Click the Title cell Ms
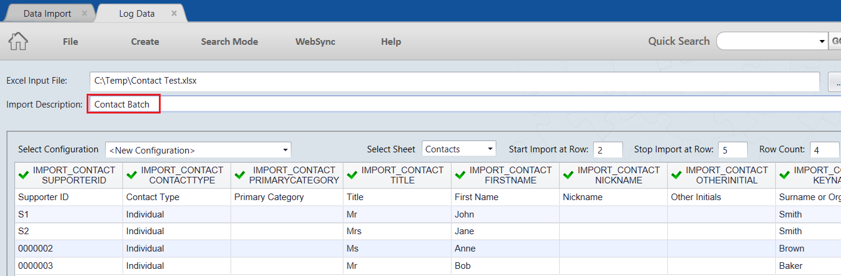The height and width of the screenshot is (276, 841). (397, 249)
